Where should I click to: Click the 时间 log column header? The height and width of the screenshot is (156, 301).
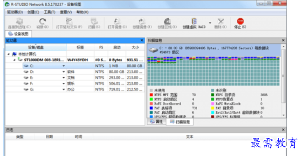pos(78,137)
